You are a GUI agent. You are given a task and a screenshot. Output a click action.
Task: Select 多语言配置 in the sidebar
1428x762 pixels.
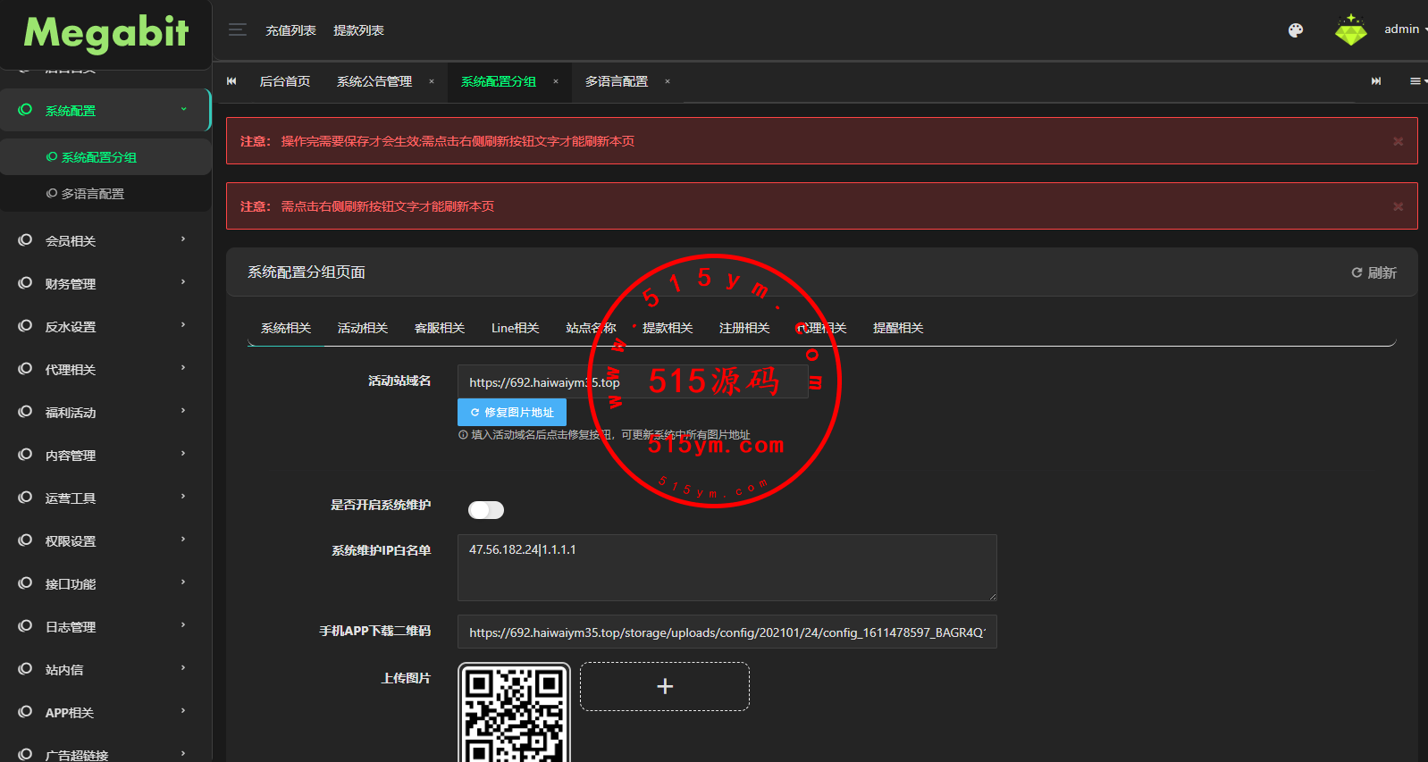pos(92,194)
